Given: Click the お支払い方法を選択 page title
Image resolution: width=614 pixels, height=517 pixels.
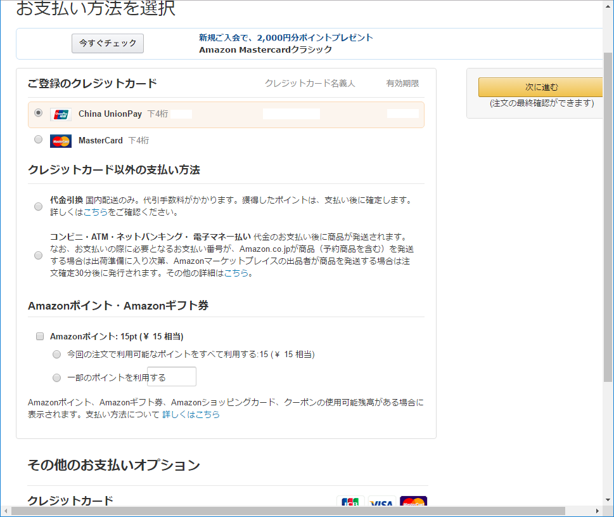Looking at the screenshot, I should [x=96, y=8].
